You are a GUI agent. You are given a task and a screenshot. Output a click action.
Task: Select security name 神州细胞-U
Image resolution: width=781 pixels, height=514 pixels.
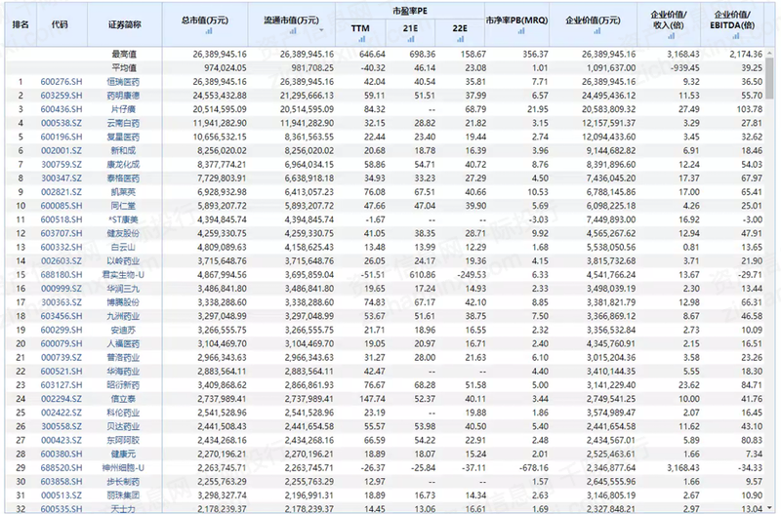coord(123,468)
